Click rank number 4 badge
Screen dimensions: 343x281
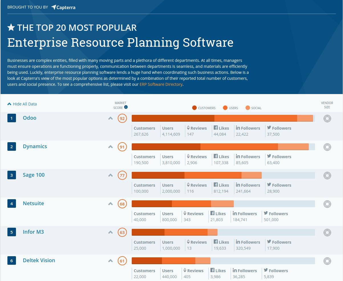[x=12, y=203]
